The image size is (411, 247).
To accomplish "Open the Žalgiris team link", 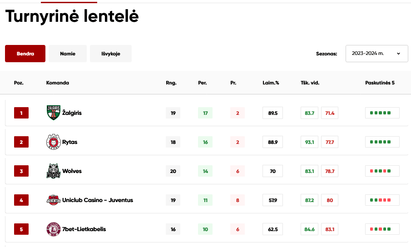I will click(x=72, y=113).
